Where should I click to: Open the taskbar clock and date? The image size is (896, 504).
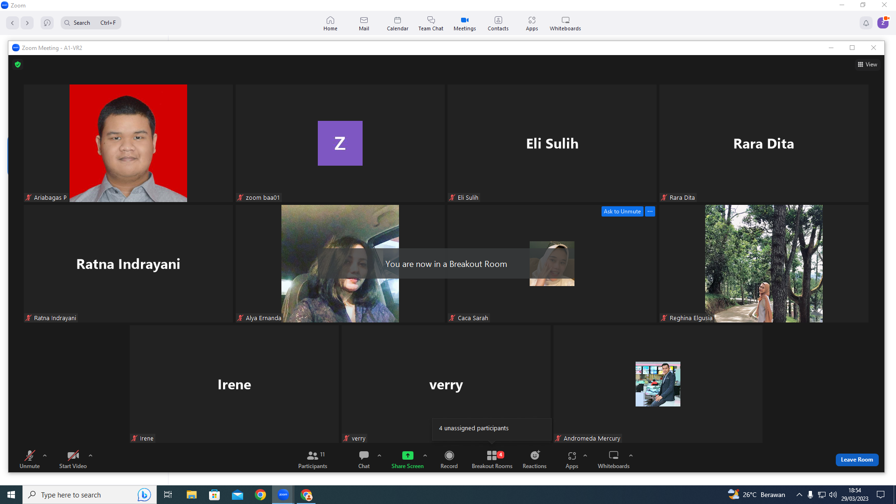click(x=855, y=495)
